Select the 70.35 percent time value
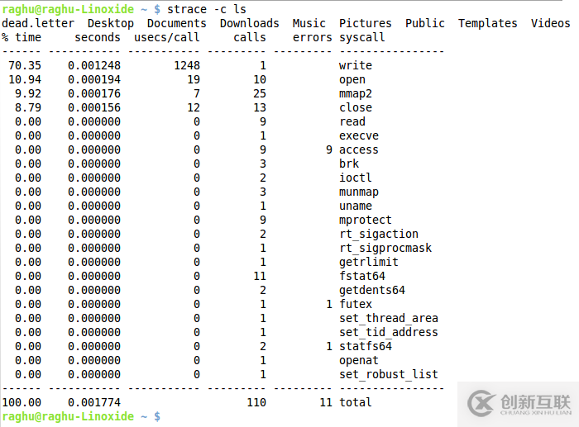 [25, 65]
